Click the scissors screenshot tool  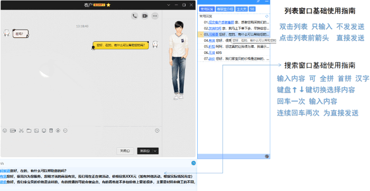21,130
